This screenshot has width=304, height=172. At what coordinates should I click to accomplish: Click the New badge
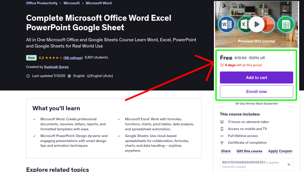point(31,58)
